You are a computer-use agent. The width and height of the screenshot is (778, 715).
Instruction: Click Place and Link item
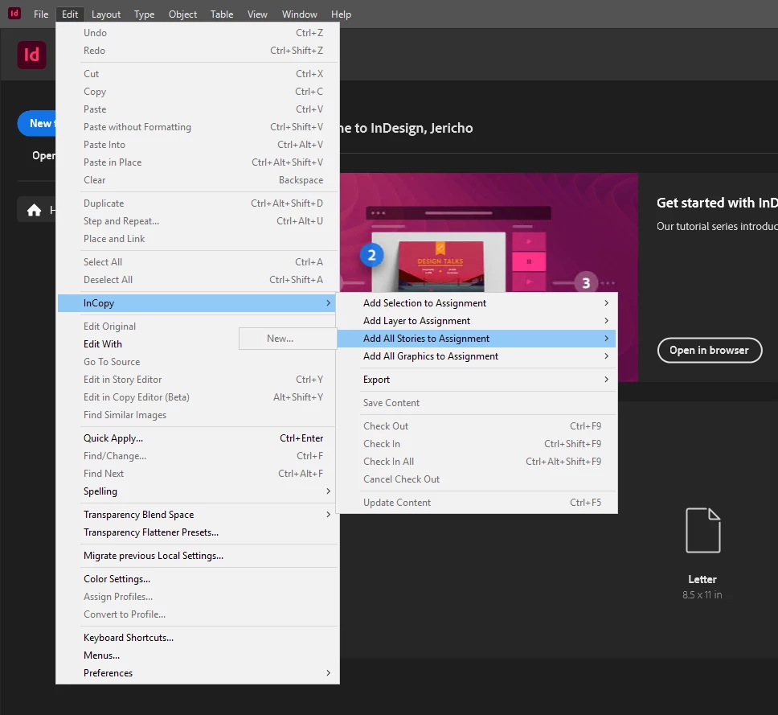click(197, 239)
